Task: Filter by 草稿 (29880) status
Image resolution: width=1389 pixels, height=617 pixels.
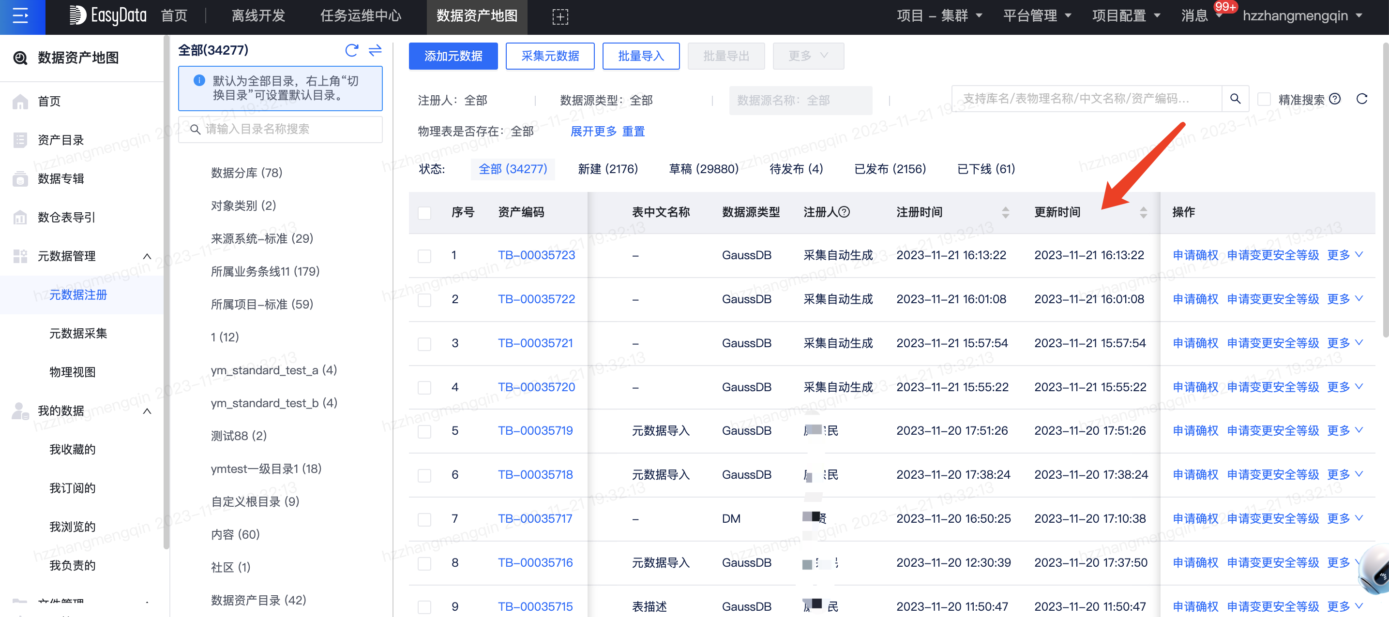Action: coord(704,169)
